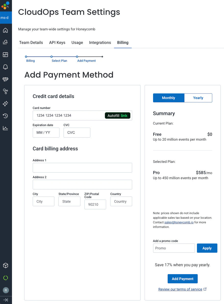Screen dimensions: 224x304
Task: Select the handshake collaboration sidebar icon
Action: point(6,79)
